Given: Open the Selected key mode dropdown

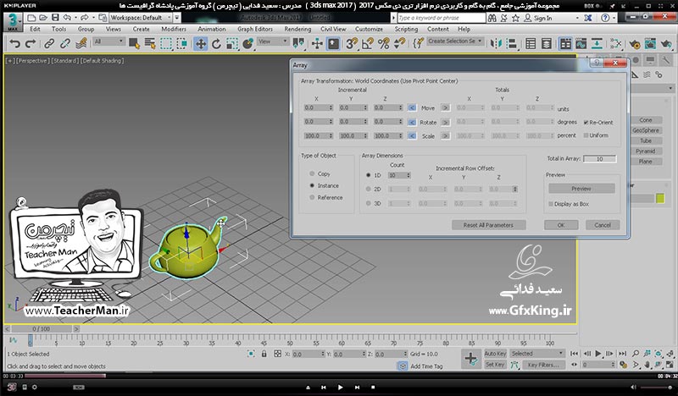Looking at the screenshot, I should coord(537,353).
